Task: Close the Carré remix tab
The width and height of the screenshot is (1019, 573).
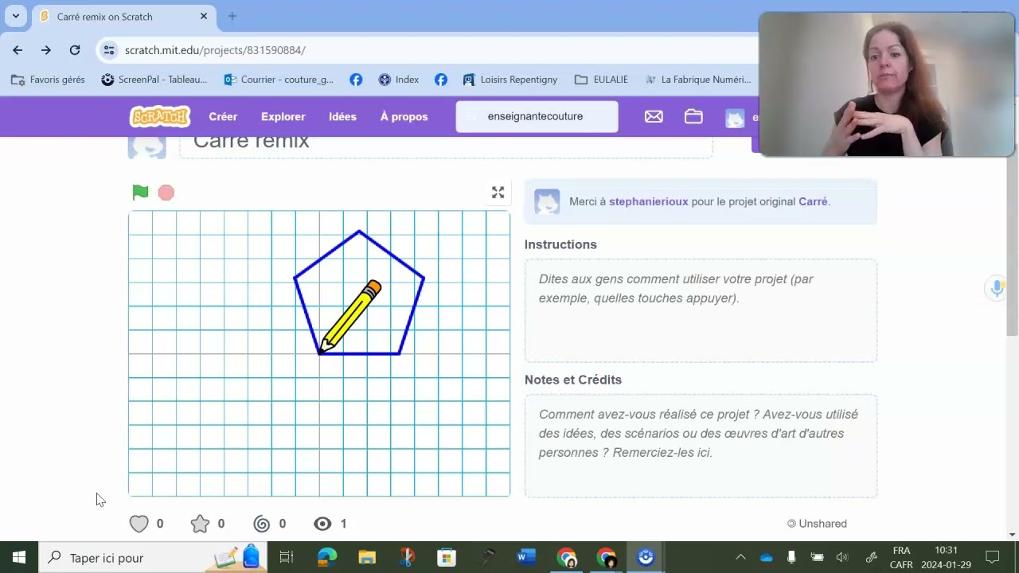Action: 204,16
